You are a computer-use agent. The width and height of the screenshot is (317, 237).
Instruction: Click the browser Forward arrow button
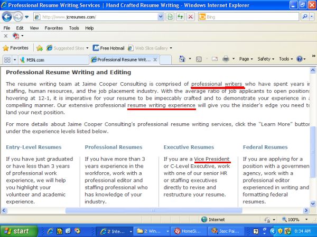[x=18, y=17]
